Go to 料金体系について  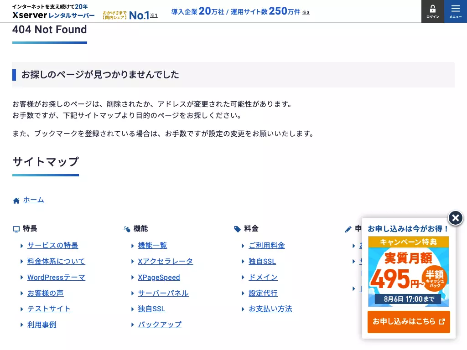click(56, 261)
